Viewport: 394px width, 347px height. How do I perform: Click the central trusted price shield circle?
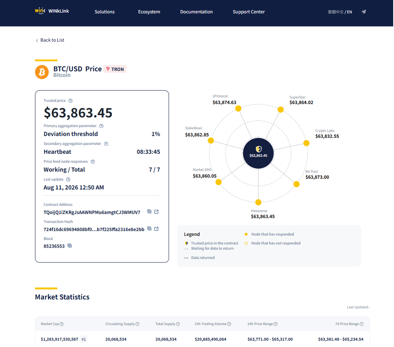tap(258, 153)
